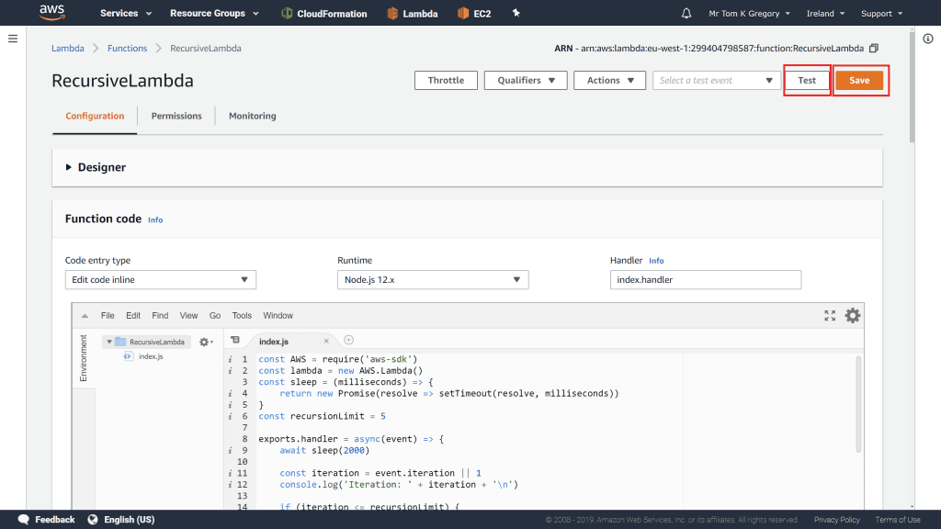Open the info panel icon at right edge
Image resolution: width=941 pixels, height=529 pixels.
point(927,39)
